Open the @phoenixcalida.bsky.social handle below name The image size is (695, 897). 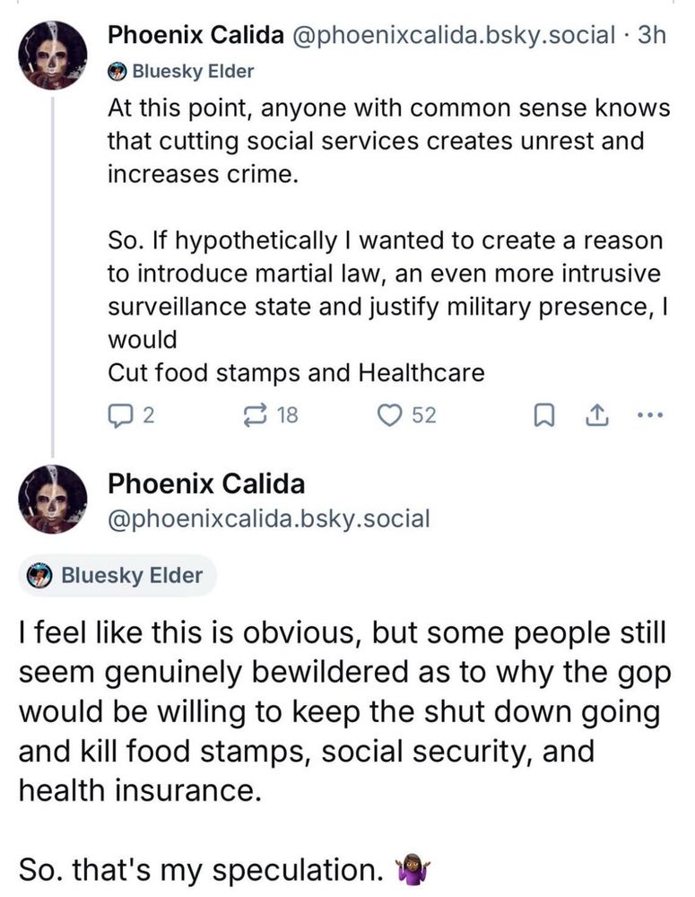[x=268, y=518]
